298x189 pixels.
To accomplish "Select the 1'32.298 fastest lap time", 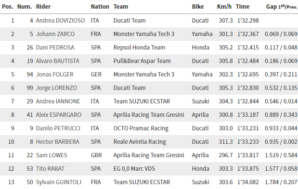I will pyautogui.click(x=248, y=21).
